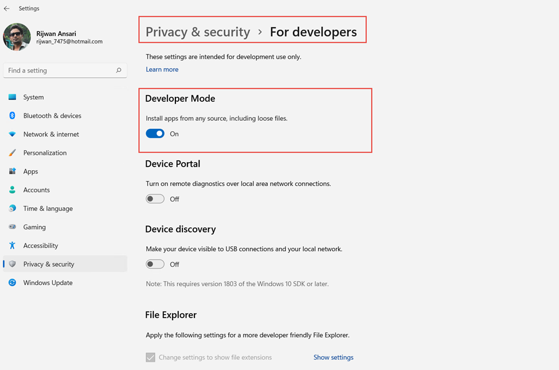The height and width of the screenshot is (370, 559).
Task: Click the file extensions checkbox
Action: [x=150, y=357]
